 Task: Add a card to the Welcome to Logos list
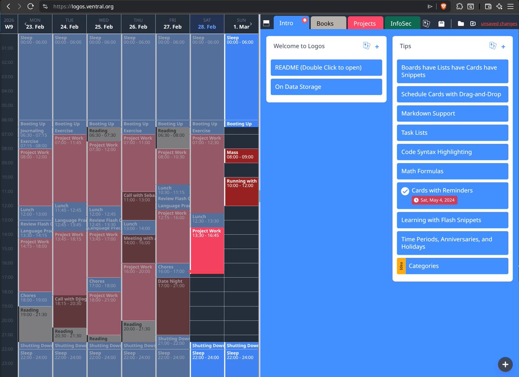[x=377, y=47]
